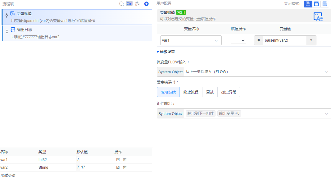The width and height of the screenshot is (331, 179).
Task: Delete the var1 variable using the trash icon
Action: point(125,159)
